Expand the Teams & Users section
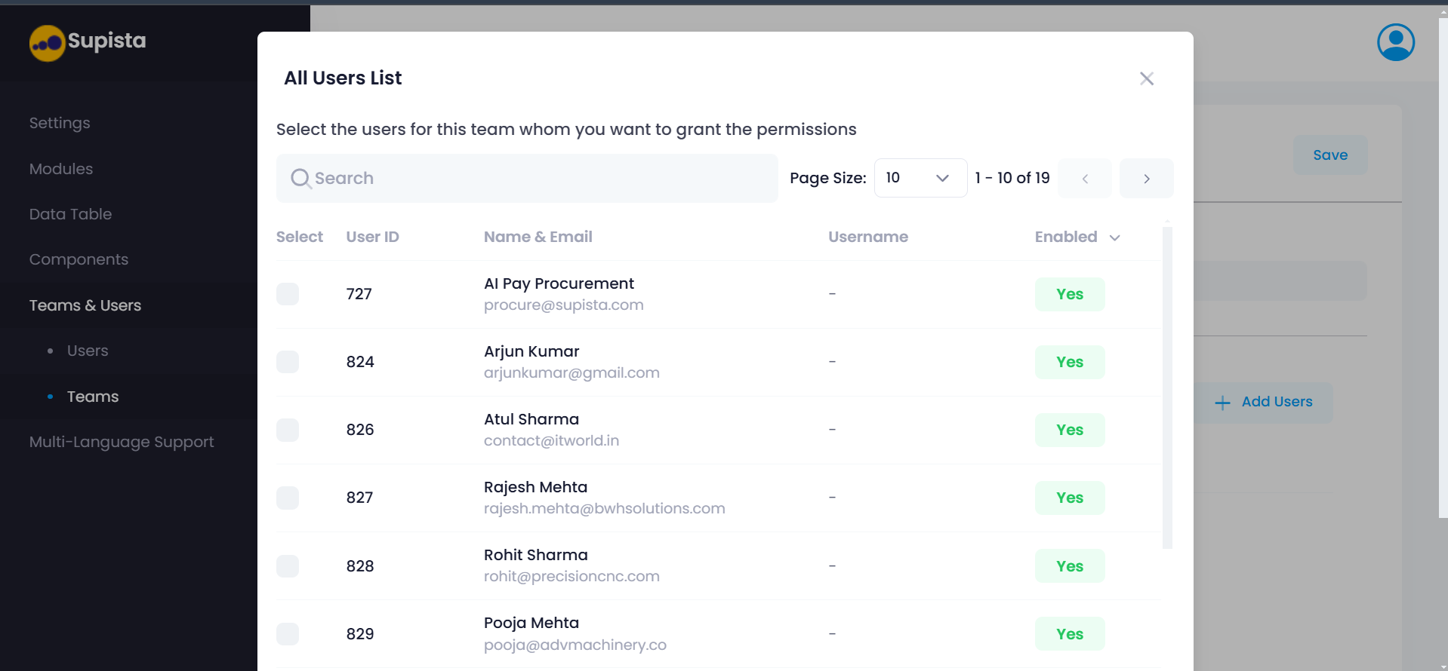Image resolution: width=1448 pixels, height=671 pixels. tap(85, 305)
